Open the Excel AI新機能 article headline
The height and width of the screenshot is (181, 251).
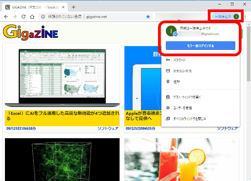[x=63, y=116]
